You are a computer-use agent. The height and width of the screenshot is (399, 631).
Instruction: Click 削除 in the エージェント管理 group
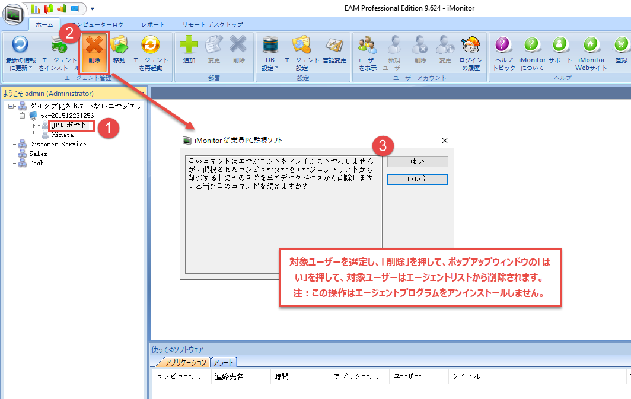point(94,53)
